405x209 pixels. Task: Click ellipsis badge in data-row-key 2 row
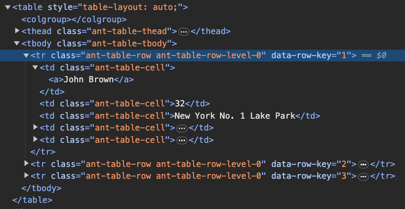(x=364, y=165)
